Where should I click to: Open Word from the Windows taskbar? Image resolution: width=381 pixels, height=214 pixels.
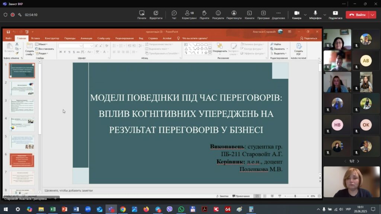[76, 209]
